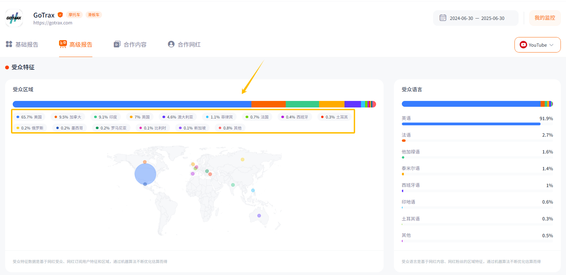566x275 pixels.
Task: Click the 基础报告 grid icon
Action: [9, 44]
